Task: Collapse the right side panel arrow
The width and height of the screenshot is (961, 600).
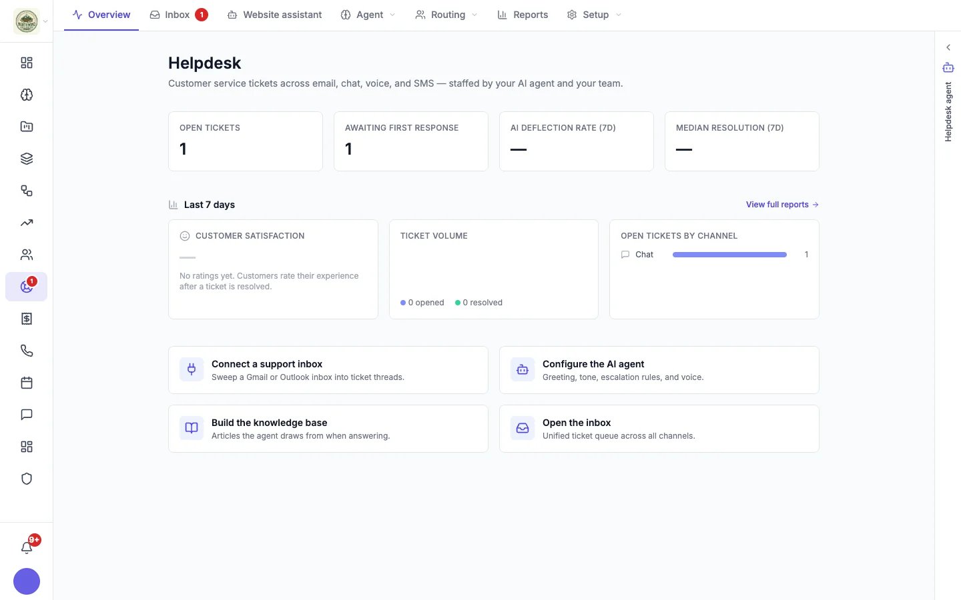Action: pos(948,47)
